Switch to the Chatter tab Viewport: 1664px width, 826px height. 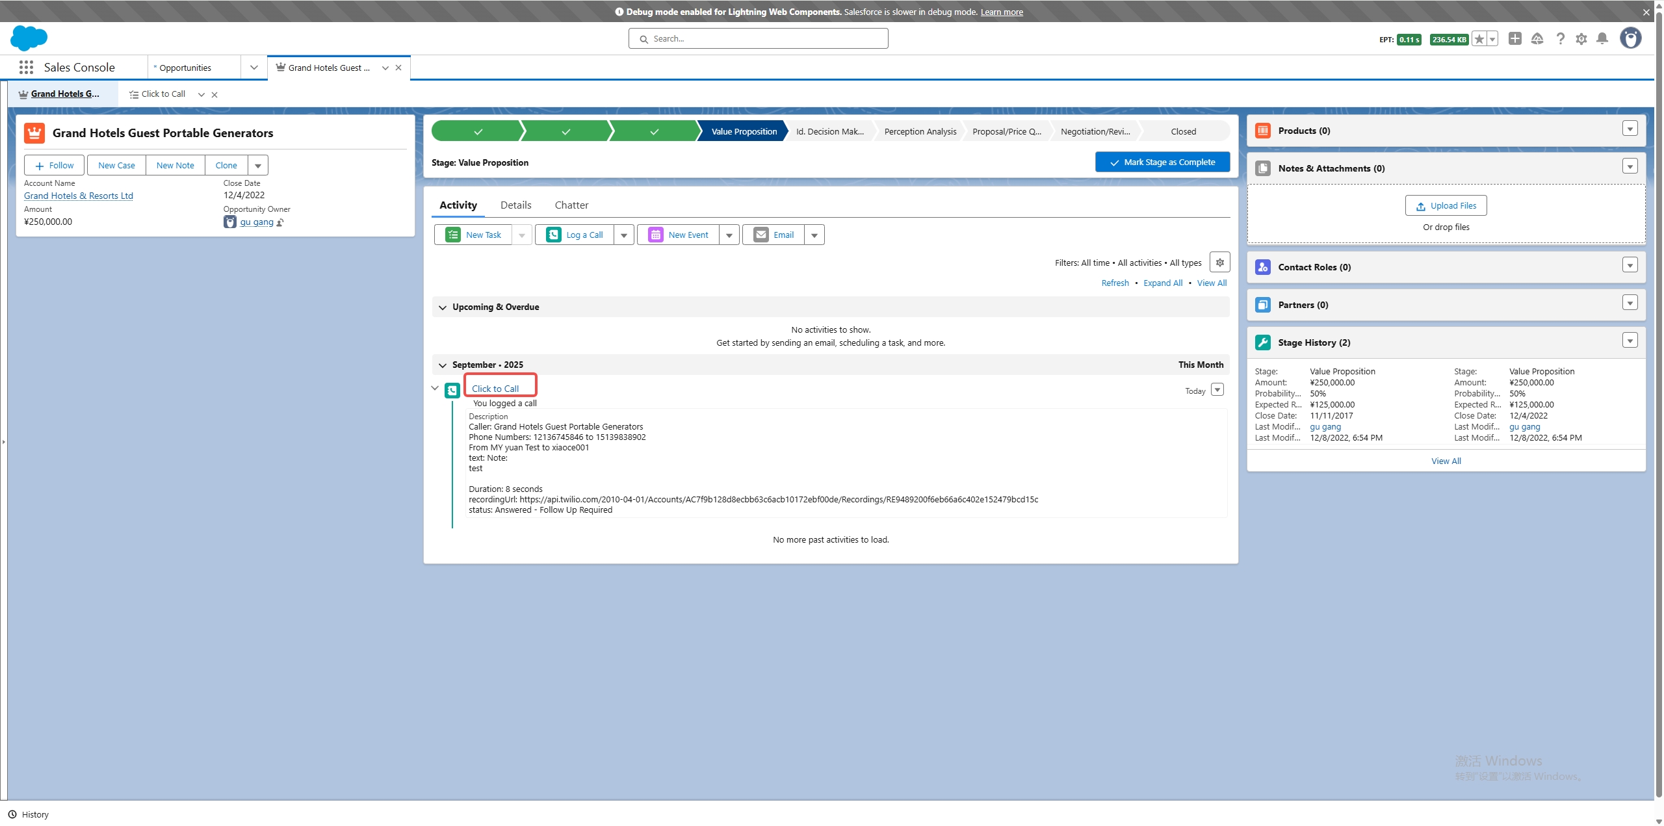[571, 205]
